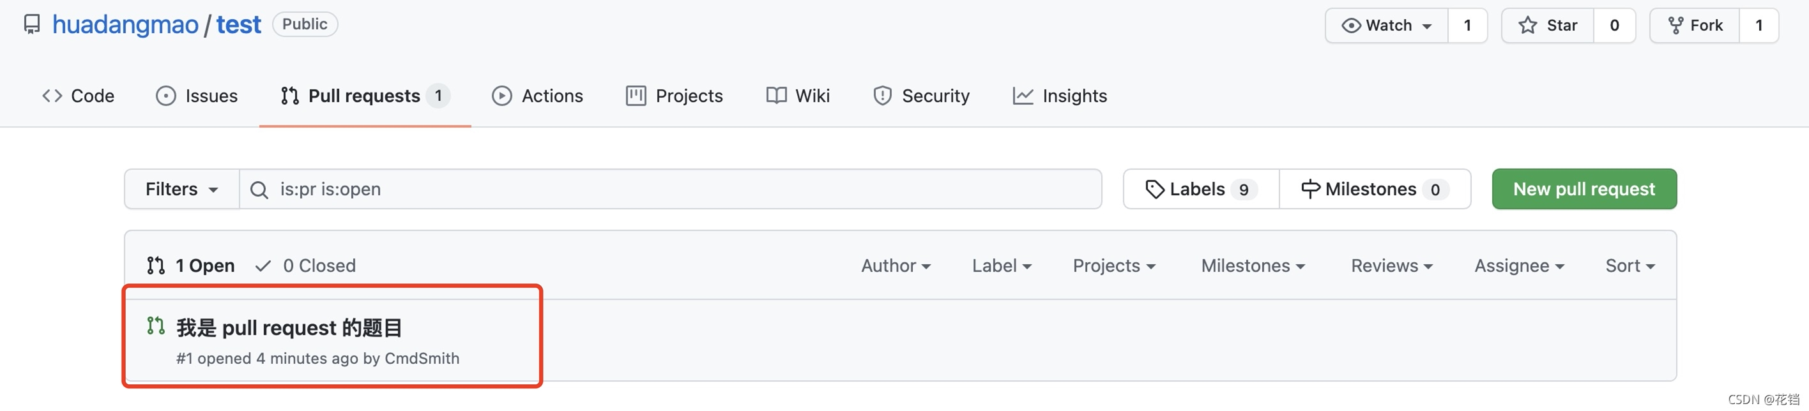Switch to the Issues tab
1809x411 pixels.
tap(197, 96)
